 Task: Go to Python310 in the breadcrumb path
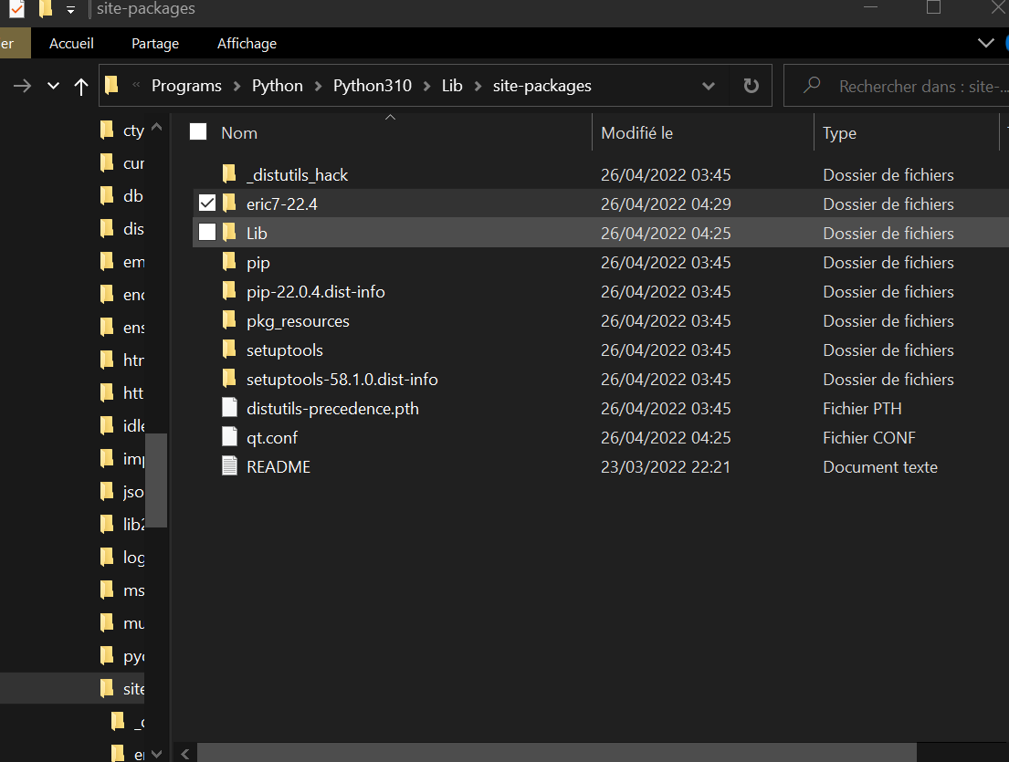[x=372, y=86]
